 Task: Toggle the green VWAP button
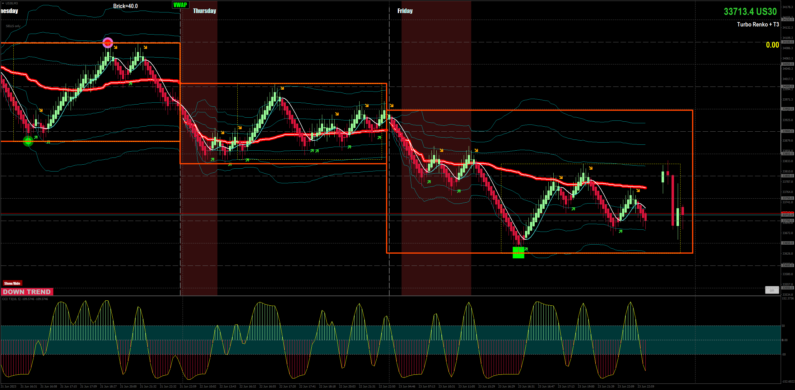pyautogui.click(x=180, y=5)
